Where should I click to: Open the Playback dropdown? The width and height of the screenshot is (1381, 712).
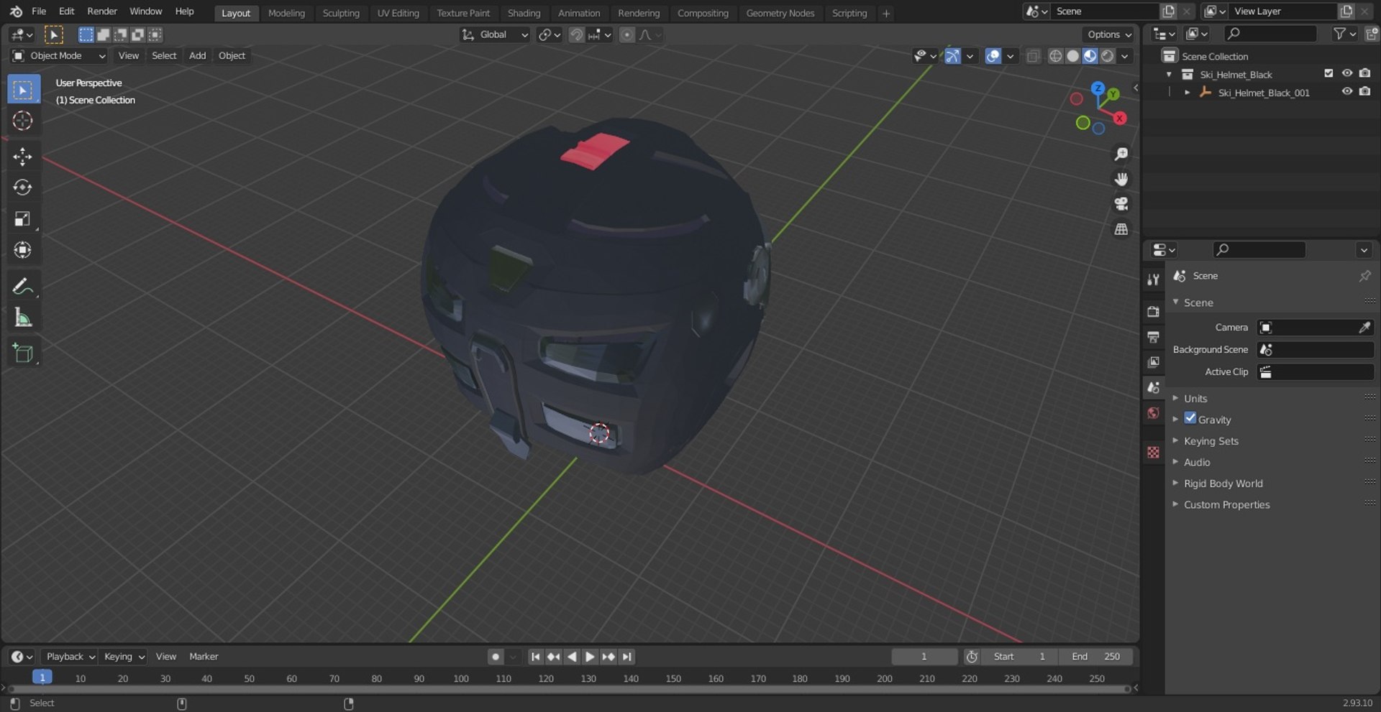coord(70,657)
